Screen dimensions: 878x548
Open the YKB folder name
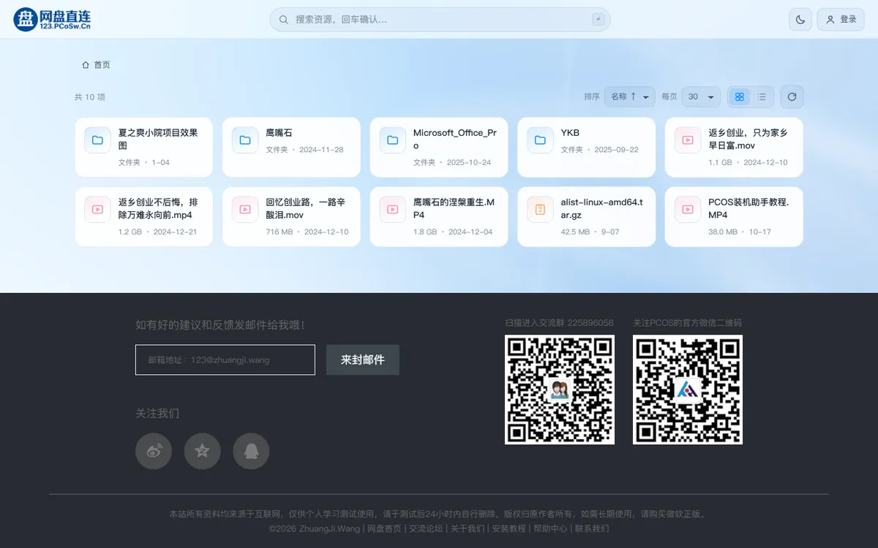570,133
